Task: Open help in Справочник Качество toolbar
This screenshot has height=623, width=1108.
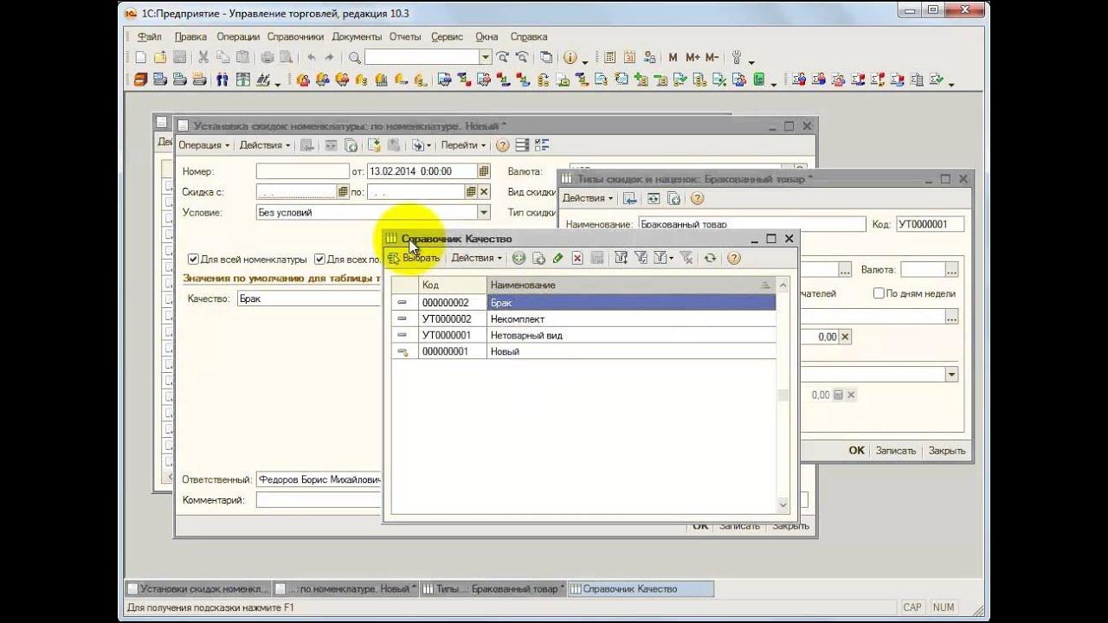Action: click(734, 258)
